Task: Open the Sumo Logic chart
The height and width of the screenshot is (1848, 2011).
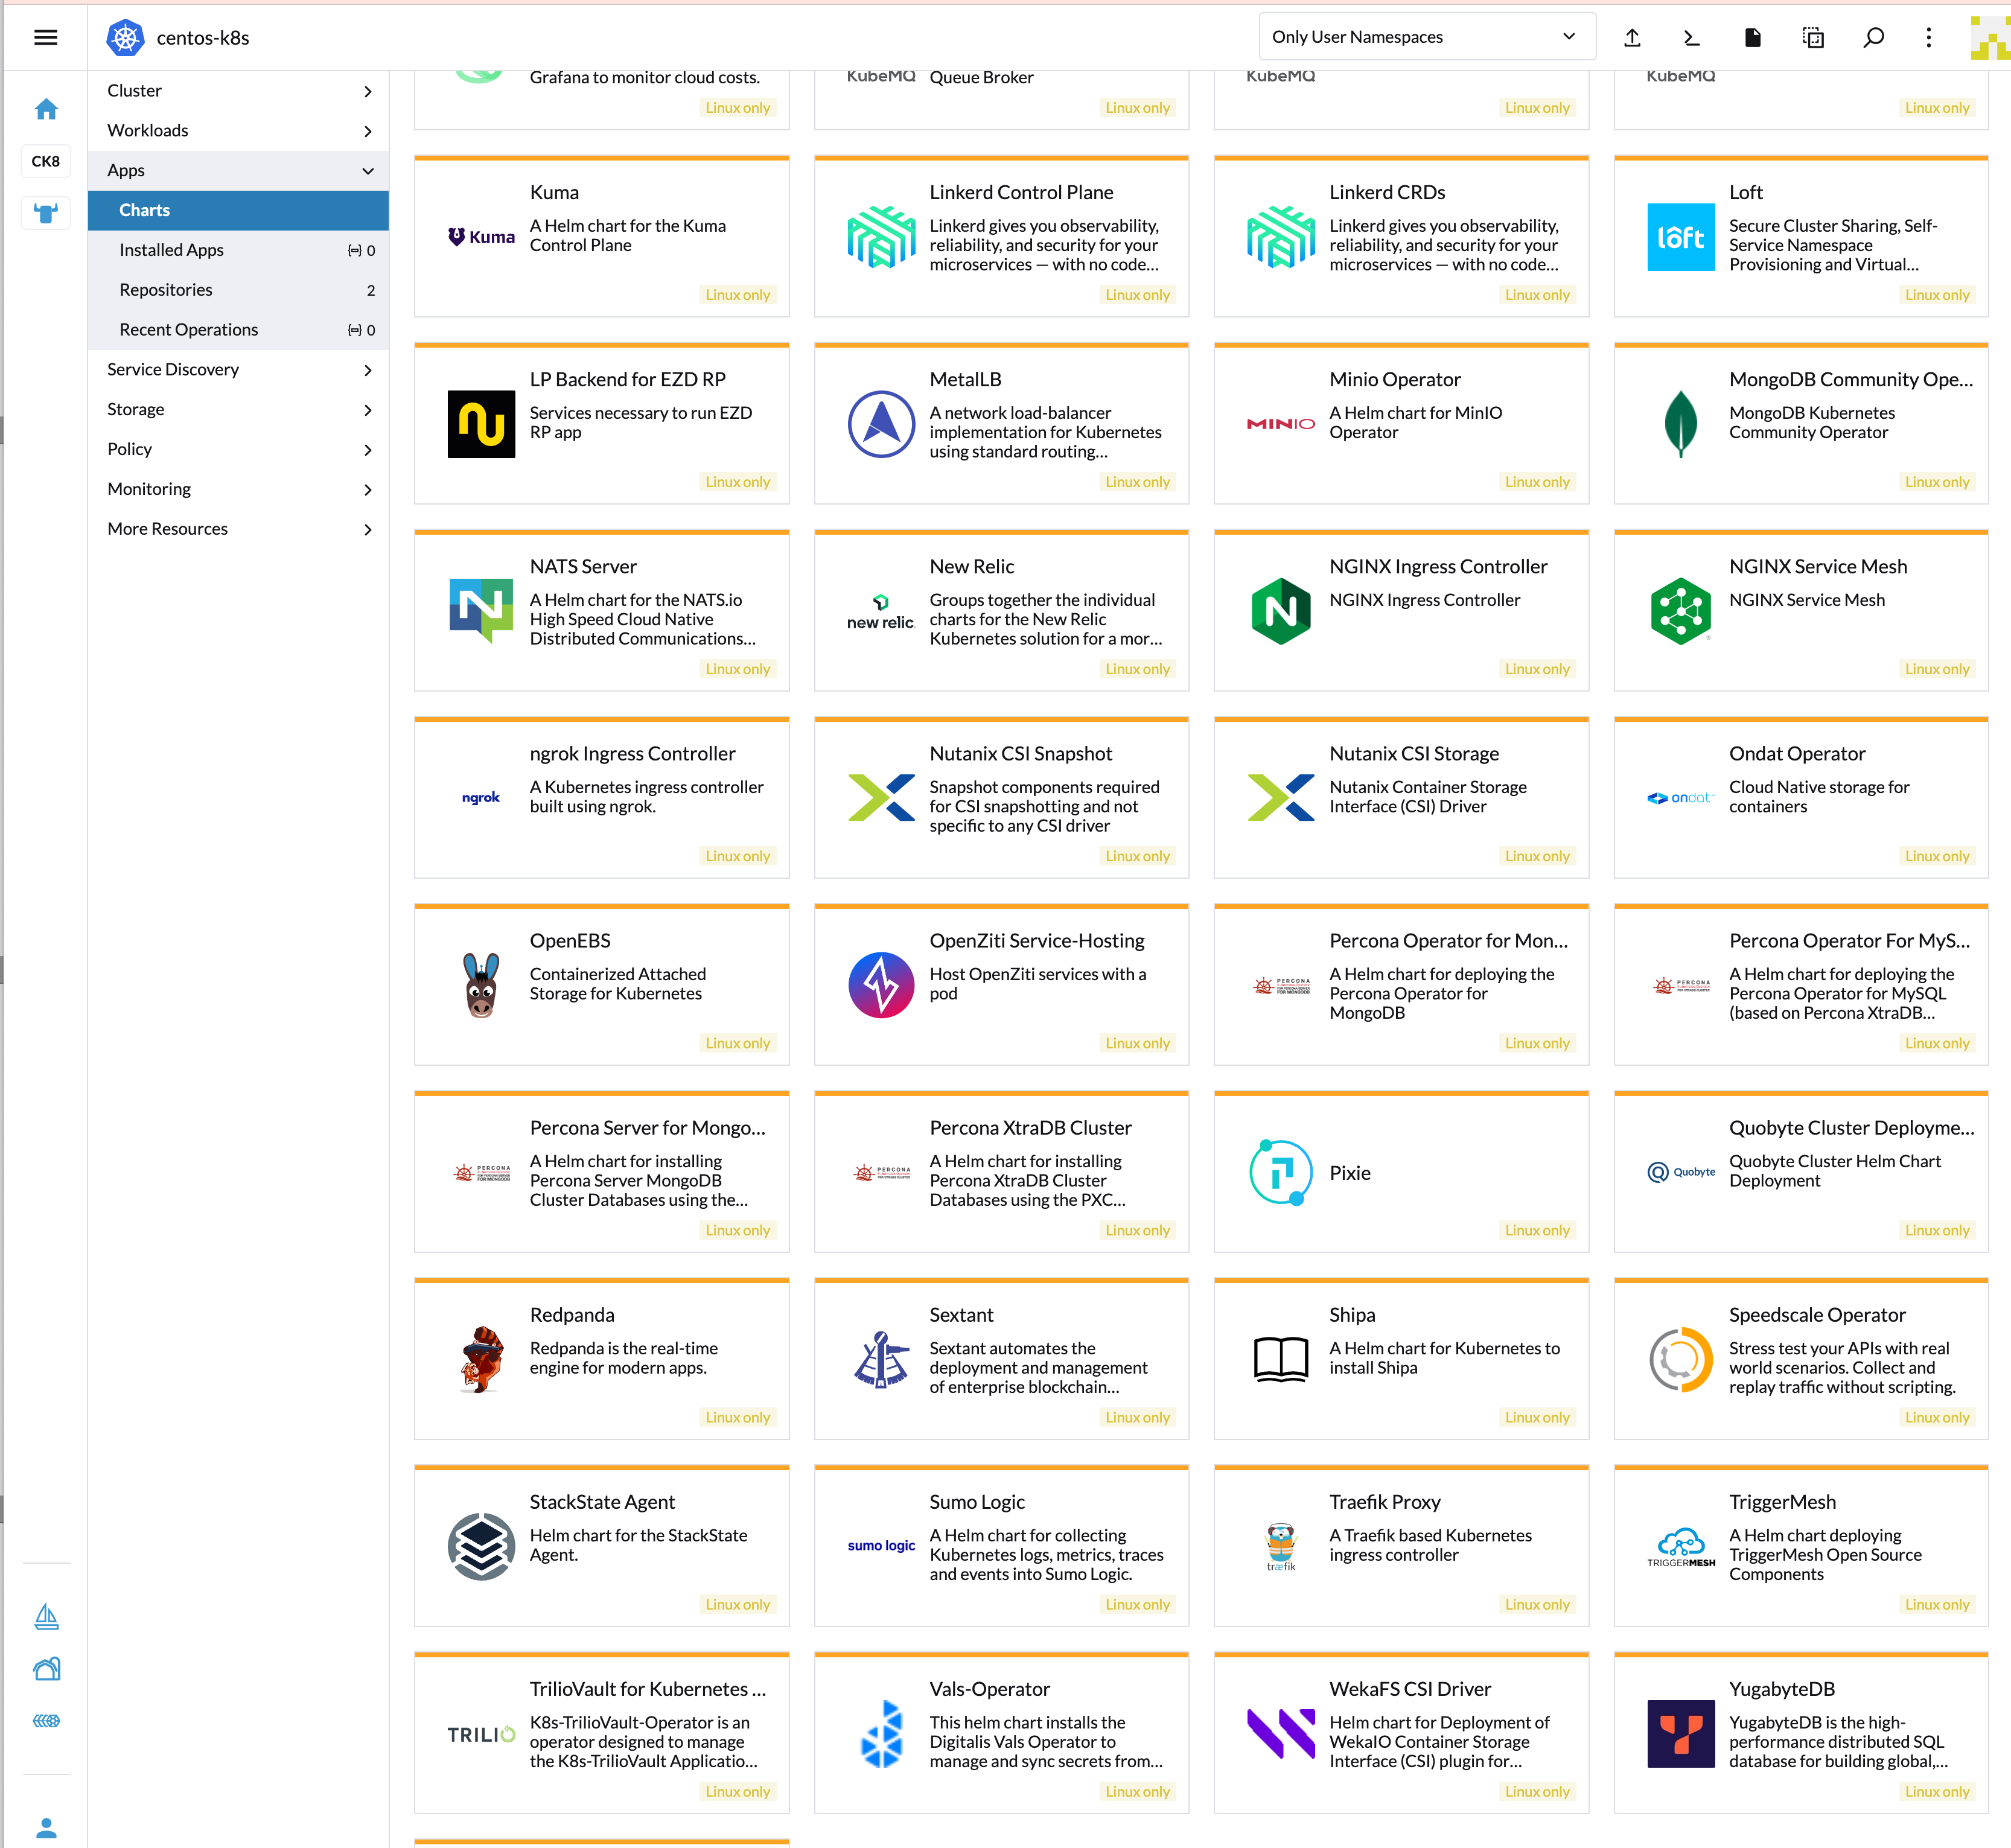Action: (1001, 1546)
